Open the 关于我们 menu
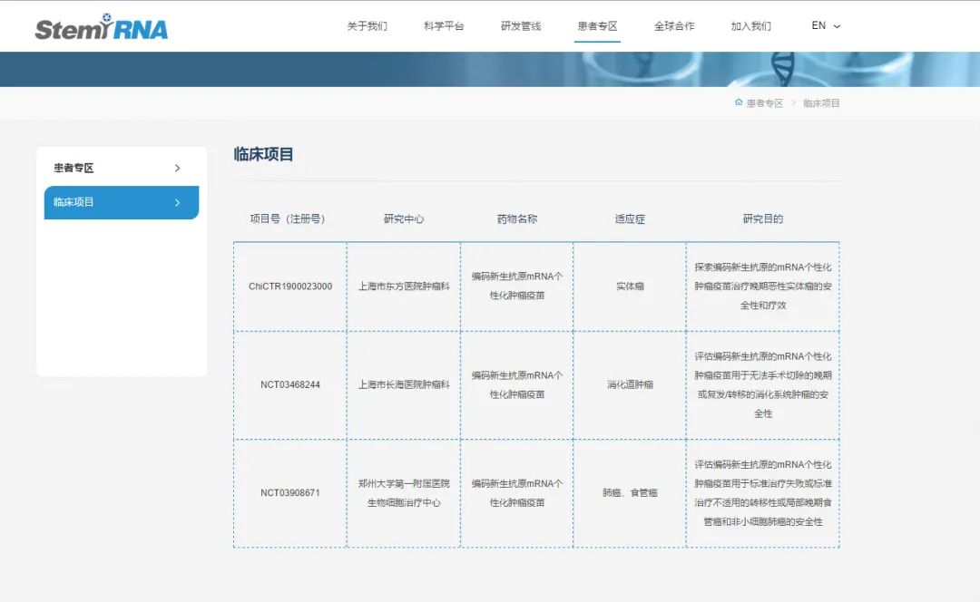The image size is (980, 602). tap(367, 26)
